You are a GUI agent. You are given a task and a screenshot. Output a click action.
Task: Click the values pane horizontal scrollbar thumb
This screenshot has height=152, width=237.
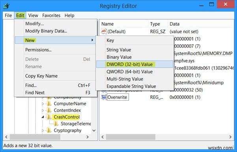click(x=131, y=137)
